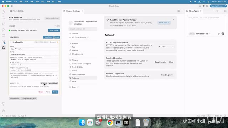
Task: Open Beta settings section
Action: pyautogui.click(x=74, y=81)
